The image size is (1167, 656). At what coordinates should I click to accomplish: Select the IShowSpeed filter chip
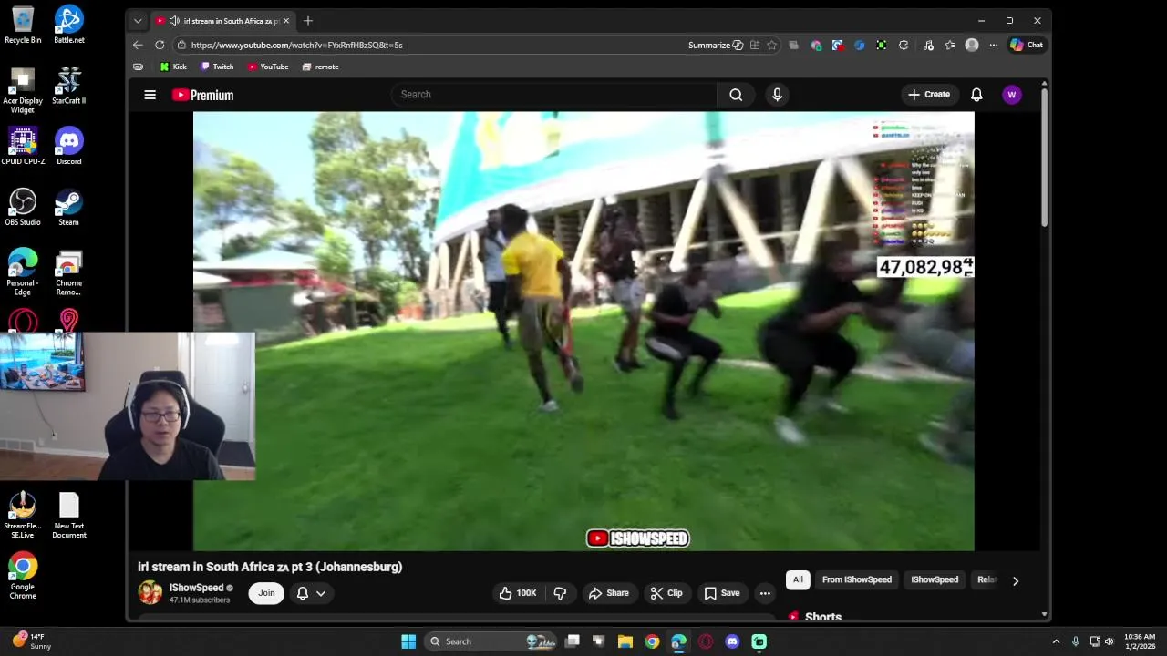935,580
